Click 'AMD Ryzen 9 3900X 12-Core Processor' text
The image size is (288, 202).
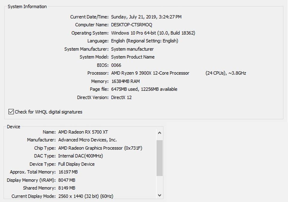coord(150,73)
